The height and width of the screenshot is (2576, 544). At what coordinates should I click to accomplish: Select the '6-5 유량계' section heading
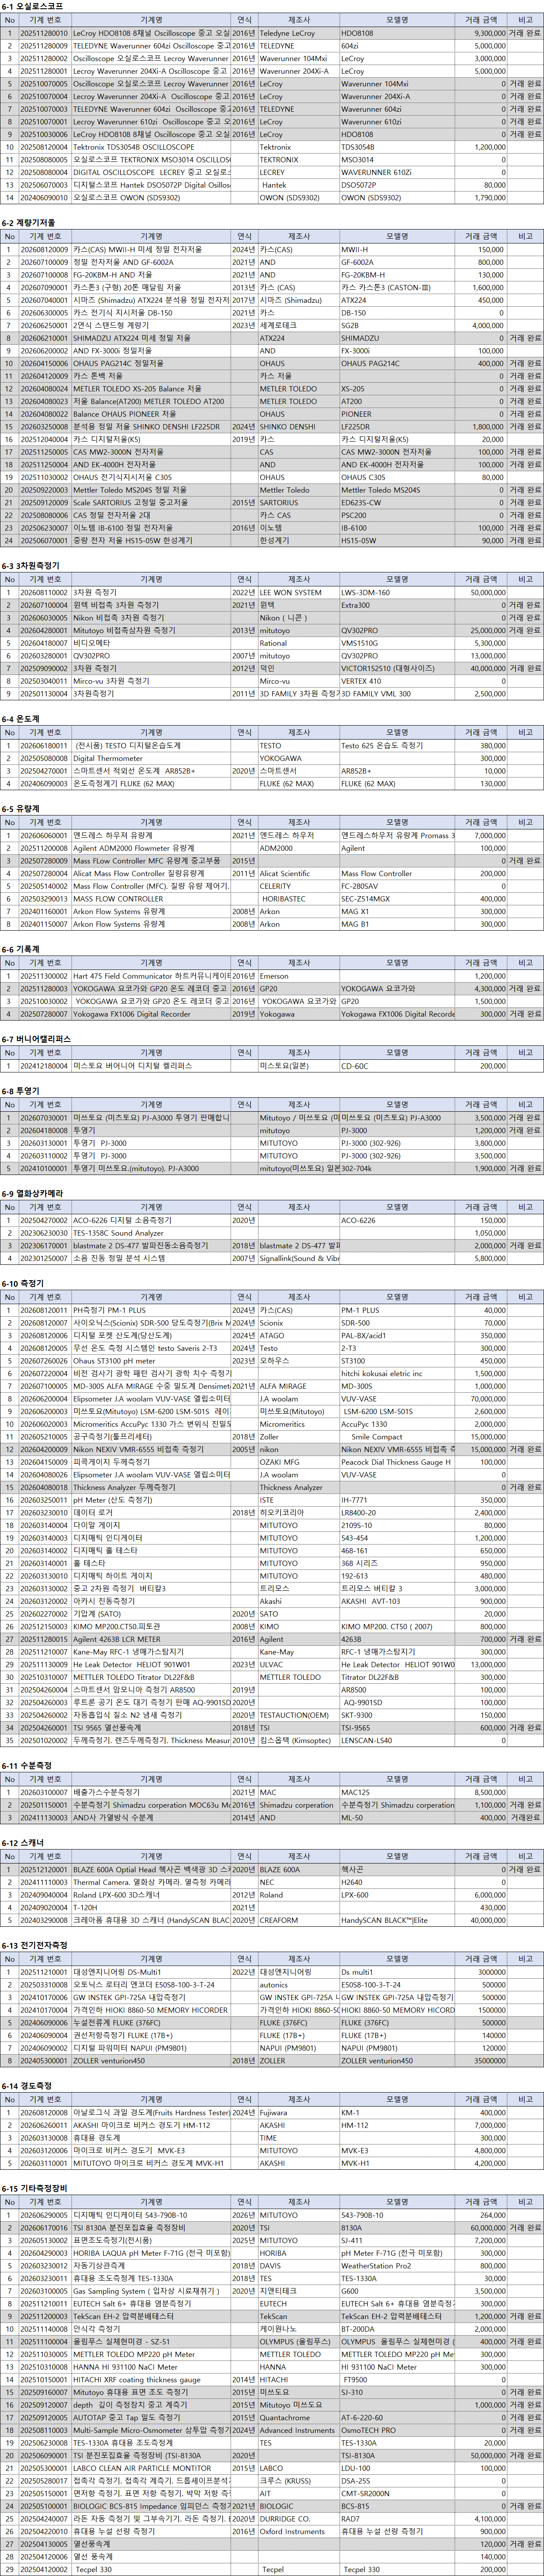click(21, 809)
